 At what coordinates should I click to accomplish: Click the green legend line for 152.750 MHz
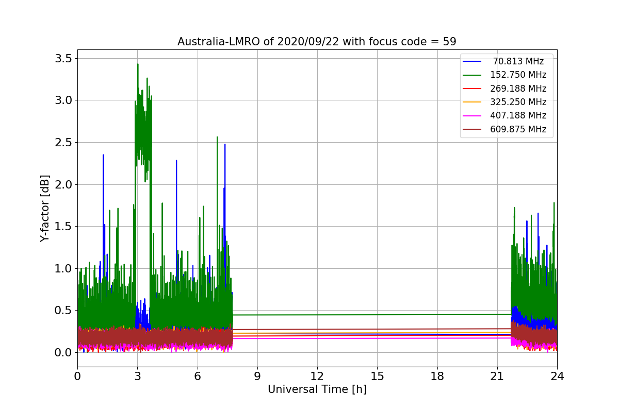pyautogui.click(x=473, y=75)
